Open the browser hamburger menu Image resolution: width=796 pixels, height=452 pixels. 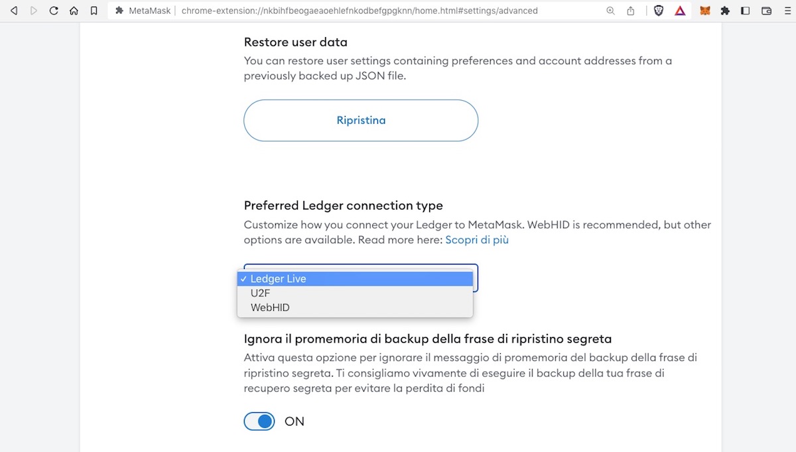point(785,11)
